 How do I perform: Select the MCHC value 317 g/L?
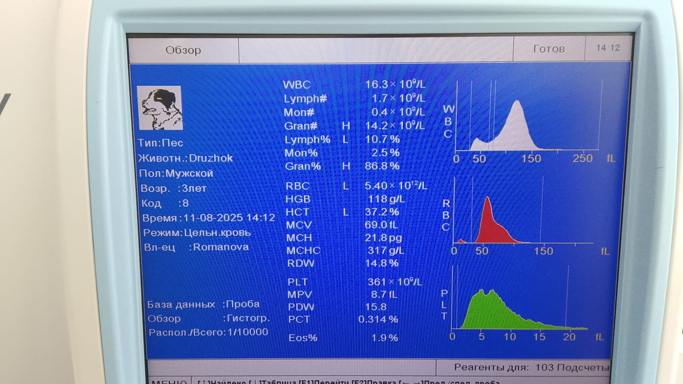click(x=386, y=250)
